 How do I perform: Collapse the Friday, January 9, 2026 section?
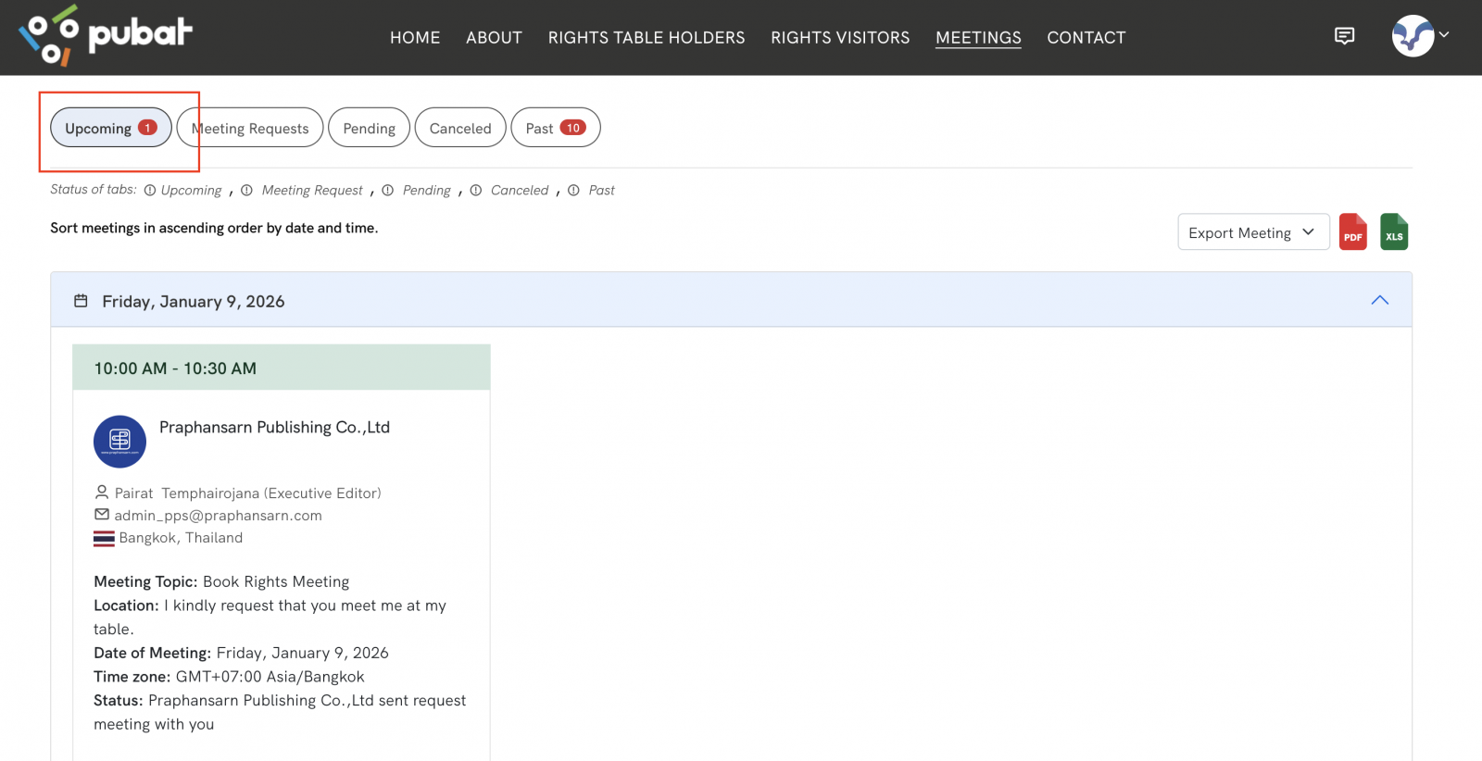(1379, 300)
